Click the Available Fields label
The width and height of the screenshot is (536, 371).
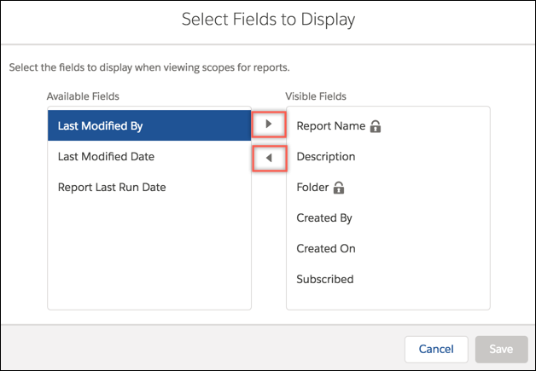pos(83,96)
